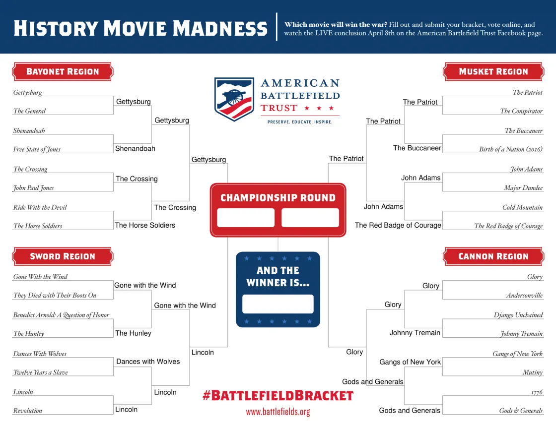Click the left Championship Round entry box
Image resolution: width=556 pixels, height=429 pixels.
point(246,218)
